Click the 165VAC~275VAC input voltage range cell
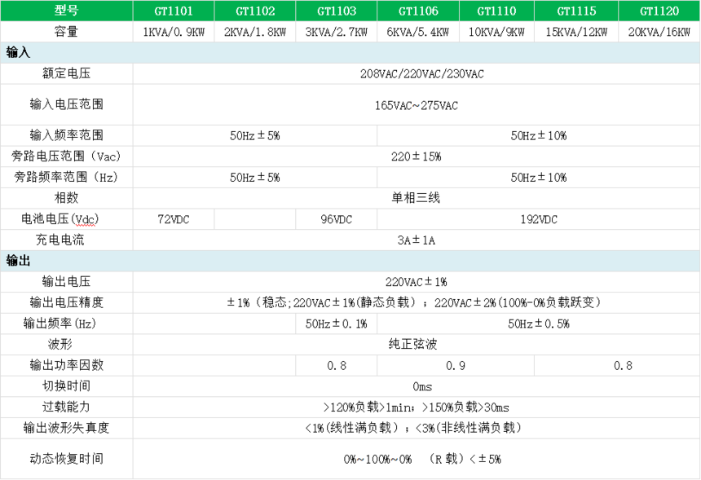Viewport: 701px width, 480px height. pyautogui.click(x=416, y=105)
